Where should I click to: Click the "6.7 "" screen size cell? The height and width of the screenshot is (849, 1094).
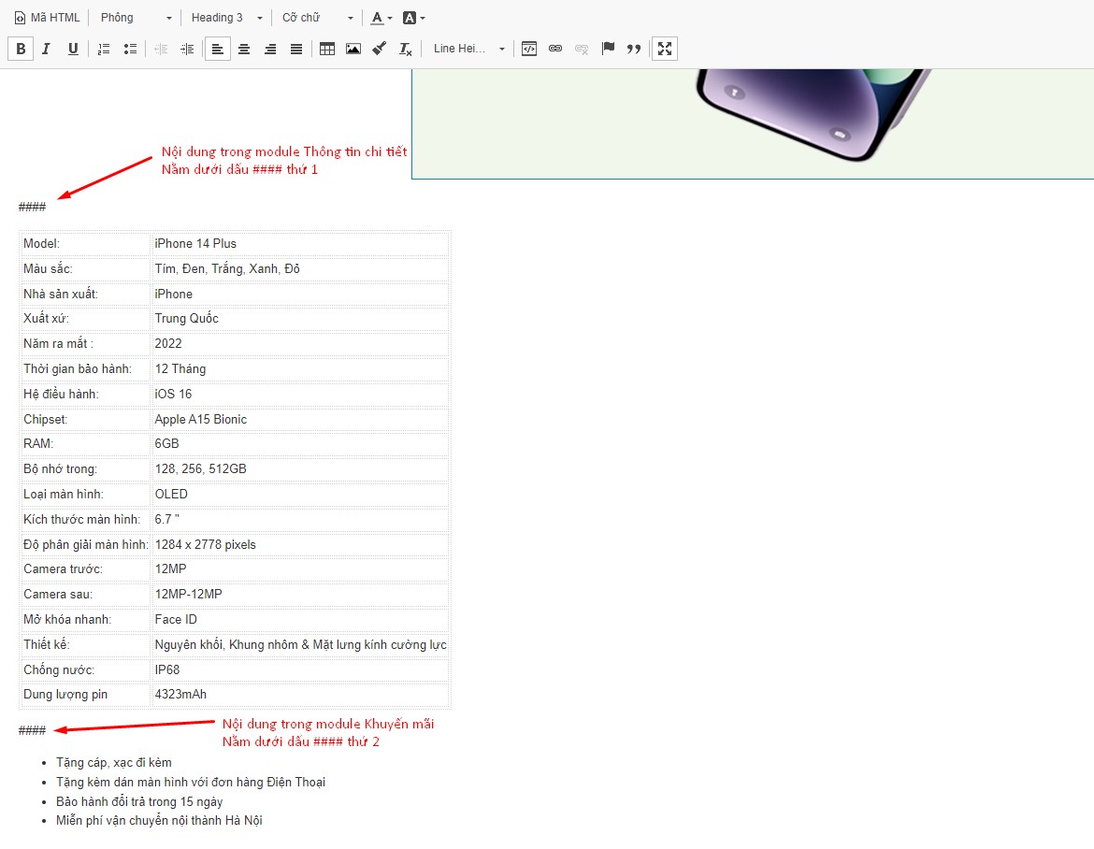click(301, 519)
